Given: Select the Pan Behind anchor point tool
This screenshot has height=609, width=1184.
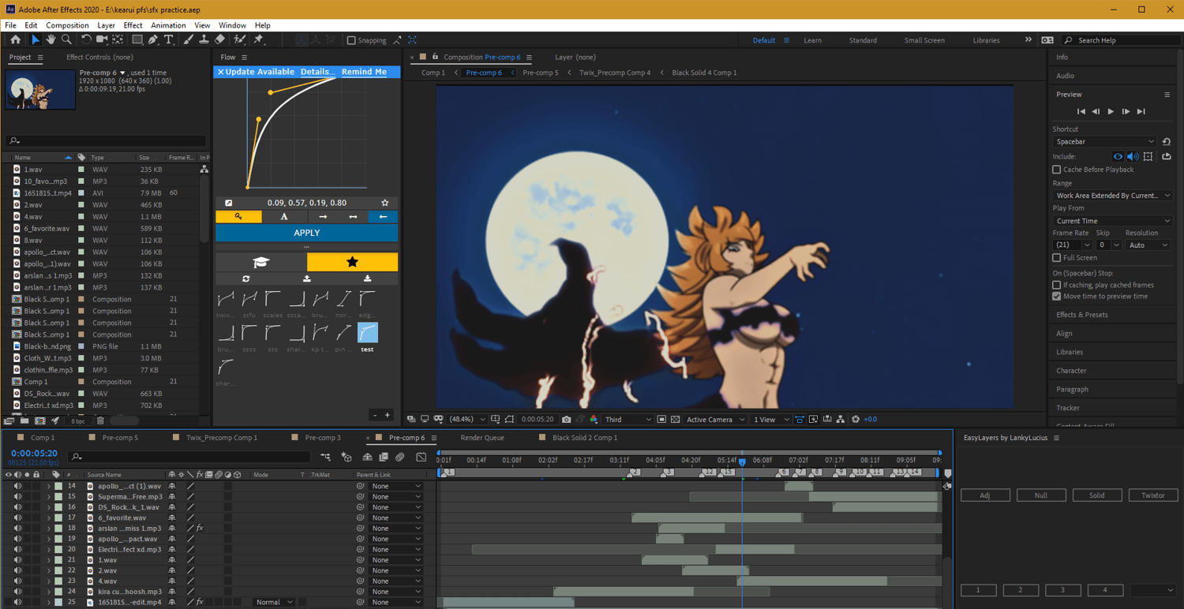Looking at the screenshot, I should pos(118,39).
